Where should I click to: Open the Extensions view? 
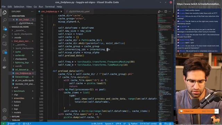(x=5, y=52)
